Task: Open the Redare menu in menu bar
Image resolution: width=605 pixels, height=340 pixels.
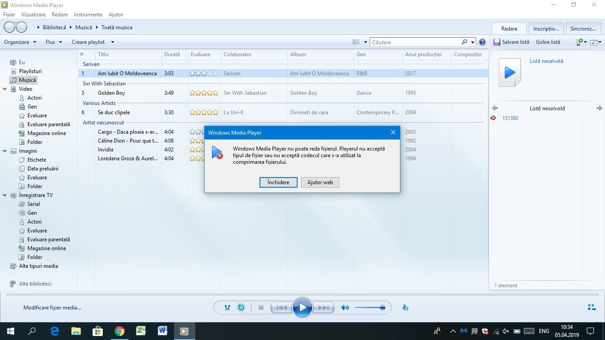Action: click(60, 15)
